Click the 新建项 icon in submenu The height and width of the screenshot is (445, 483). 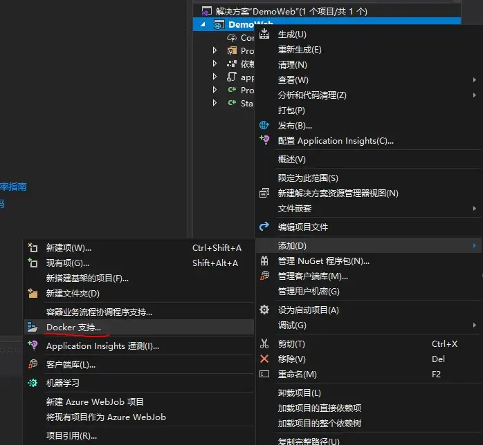[x=33, y=247]
